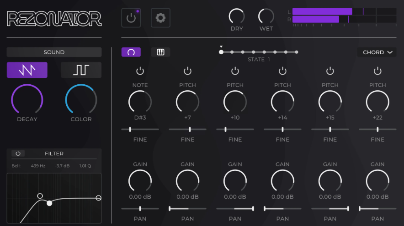The width and height of the screenshot is (404, 226).
Task: Click the GAIN knob in the +22 column
Action: [377, 181]
